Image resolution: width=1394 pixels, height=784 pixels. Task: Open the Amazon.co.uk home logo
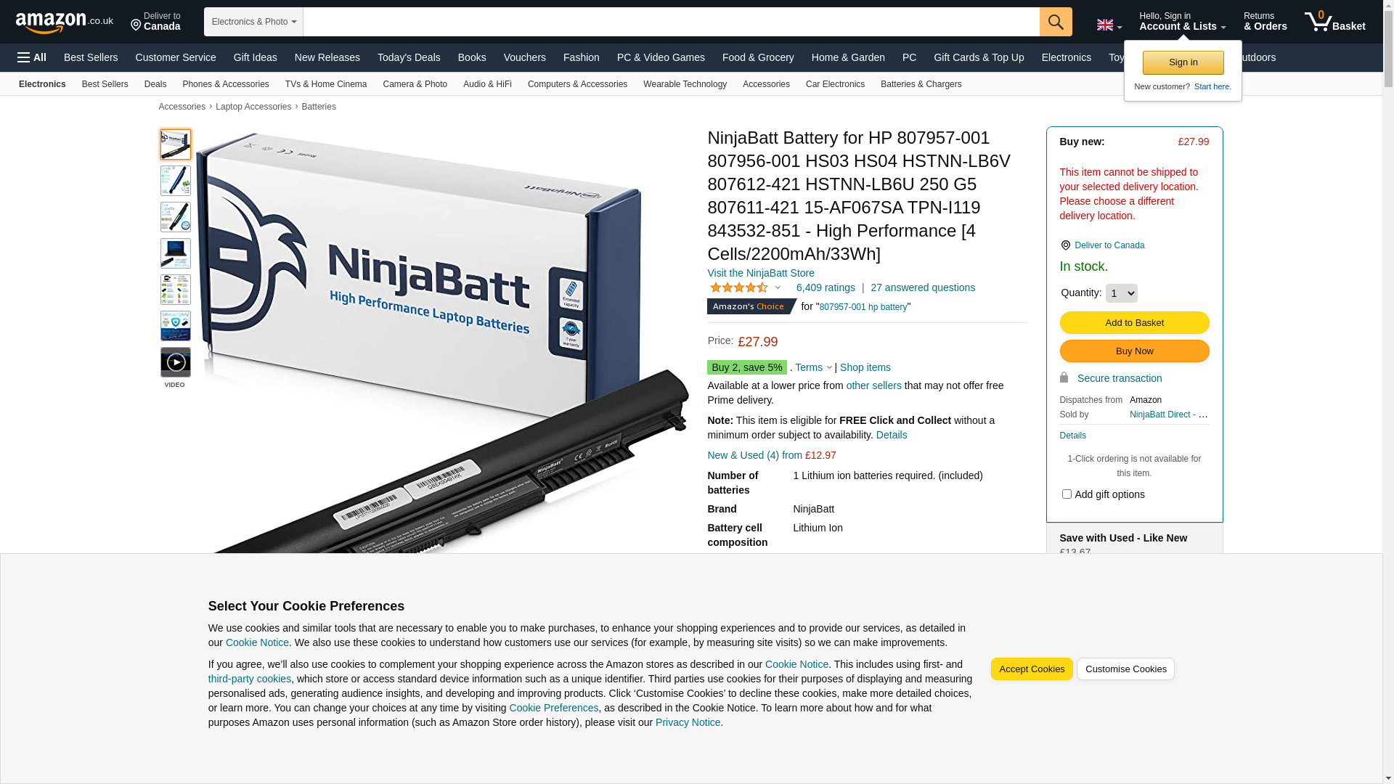point(64,22)
